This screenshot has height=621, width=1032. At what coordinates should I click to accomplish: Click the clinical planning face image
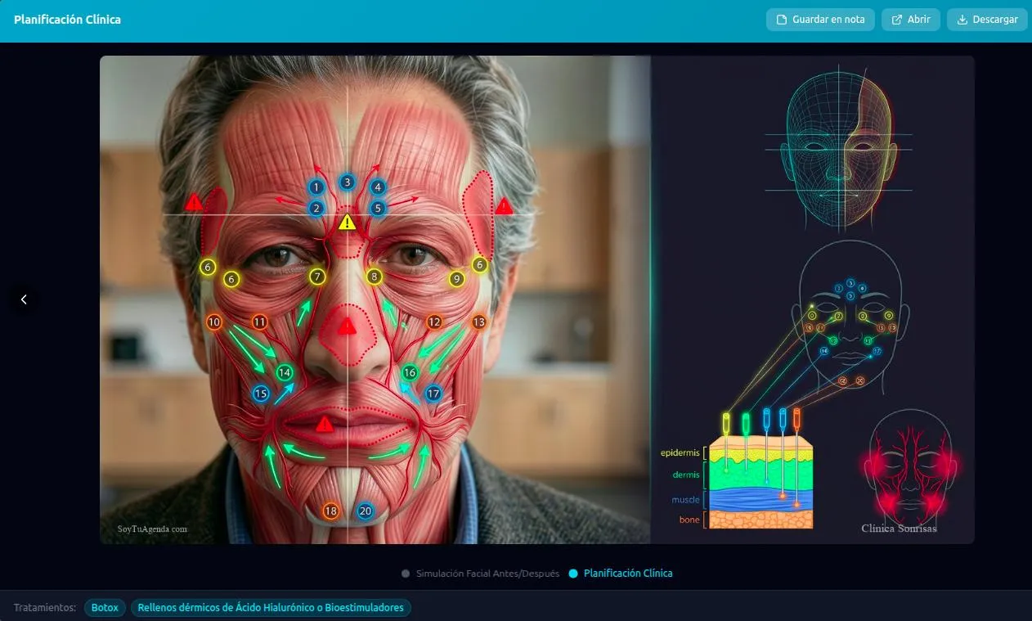coord(537,299)
